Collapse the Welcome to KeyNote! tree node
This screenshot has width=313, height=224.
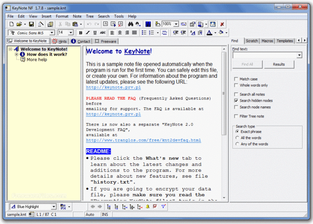click(10, 49)
